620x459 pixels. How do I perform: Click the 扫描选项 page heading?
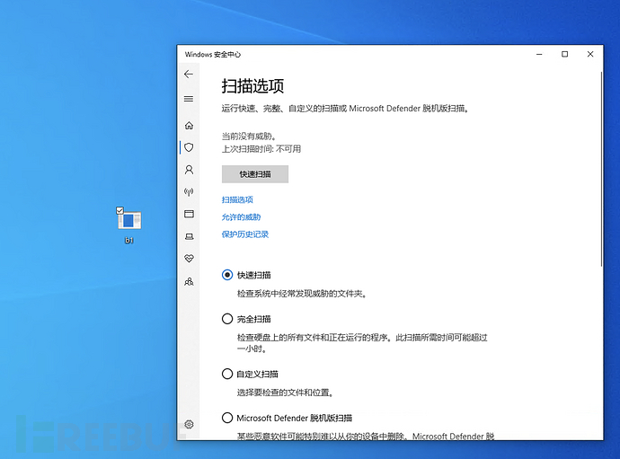pos(252,86)
